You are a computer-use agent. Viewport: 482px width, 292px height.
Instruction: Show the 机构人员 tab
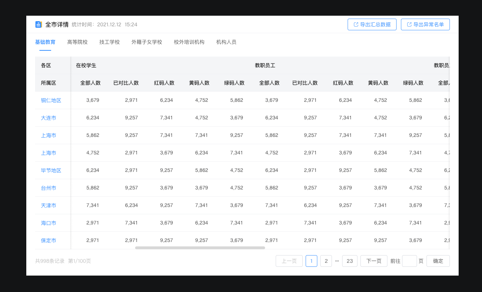click(226, 42)
